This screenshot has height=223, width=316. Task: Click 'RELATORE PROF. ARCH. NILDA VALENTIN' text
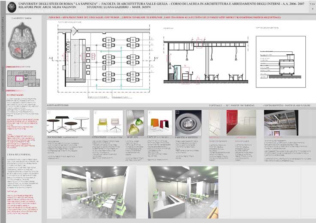click(x=47, y=7)
